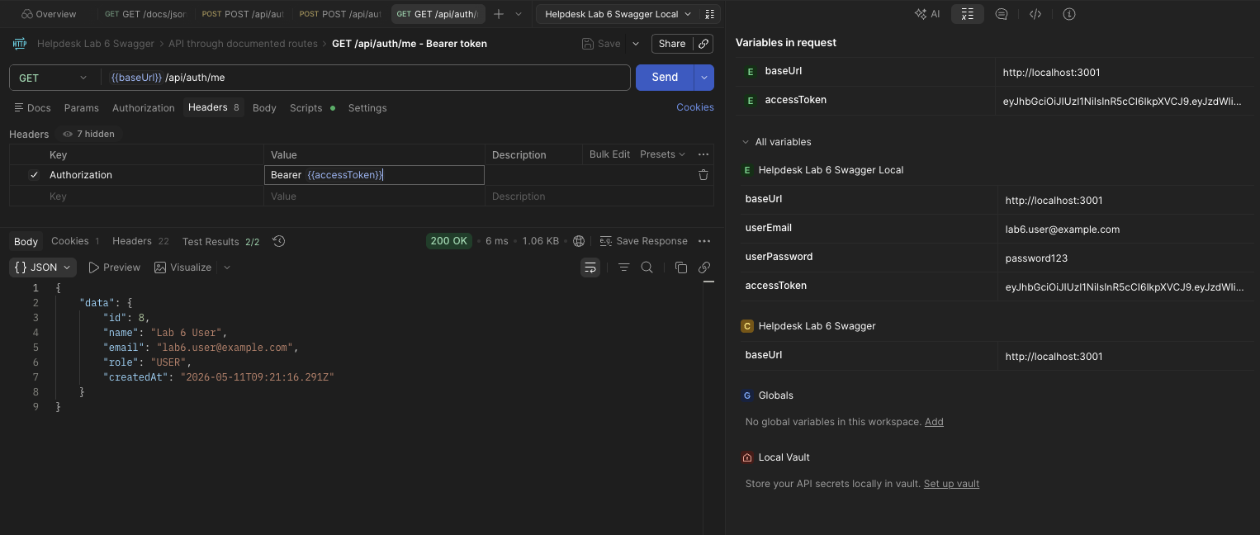
Task: Open the request Docs tab
Action: [x=32, y=108]
